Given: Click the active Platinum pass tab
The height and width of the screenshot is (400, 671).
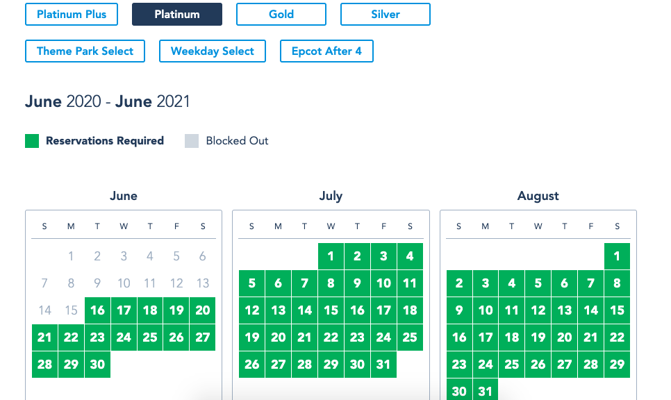Looking at the screenshot, I should point(177,14).
